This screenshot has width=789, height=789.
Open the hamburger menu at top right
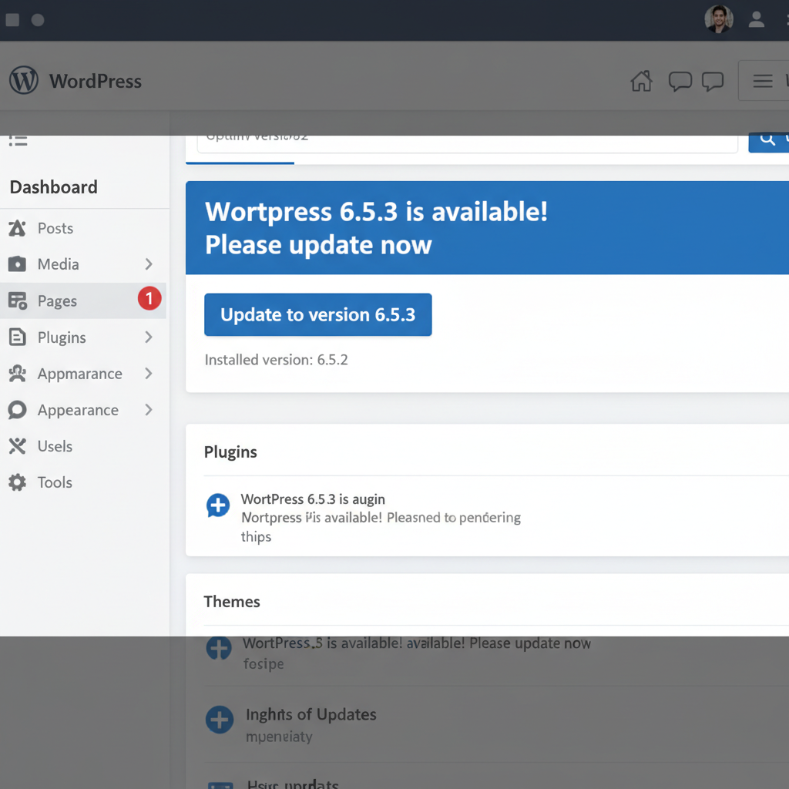click(x=762, y=80)
